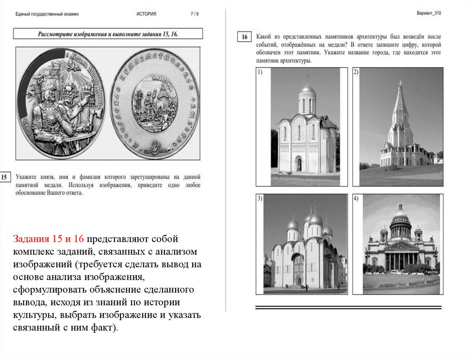Click the central scene on the medal reverse
The width and height of the screenshot is (473, 354).
click(x=154, y=103)
